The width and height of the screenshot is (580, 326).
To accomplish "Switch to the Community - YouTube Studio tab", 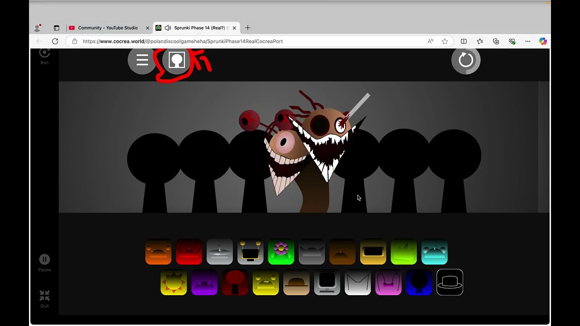I will (x=107, y=28).
